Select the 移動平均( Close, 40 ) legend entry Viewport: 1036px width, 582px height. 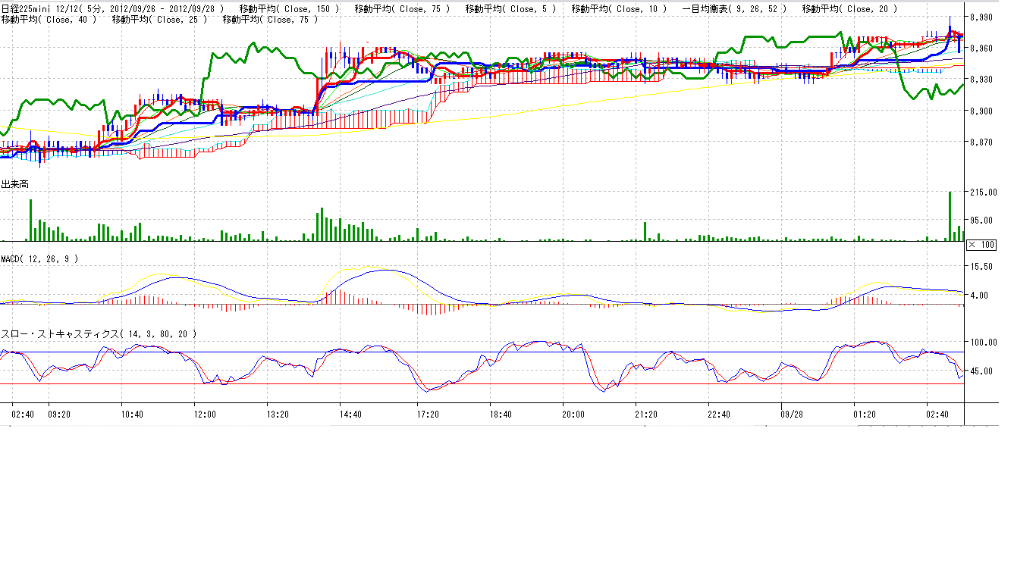tap(49, 20)
